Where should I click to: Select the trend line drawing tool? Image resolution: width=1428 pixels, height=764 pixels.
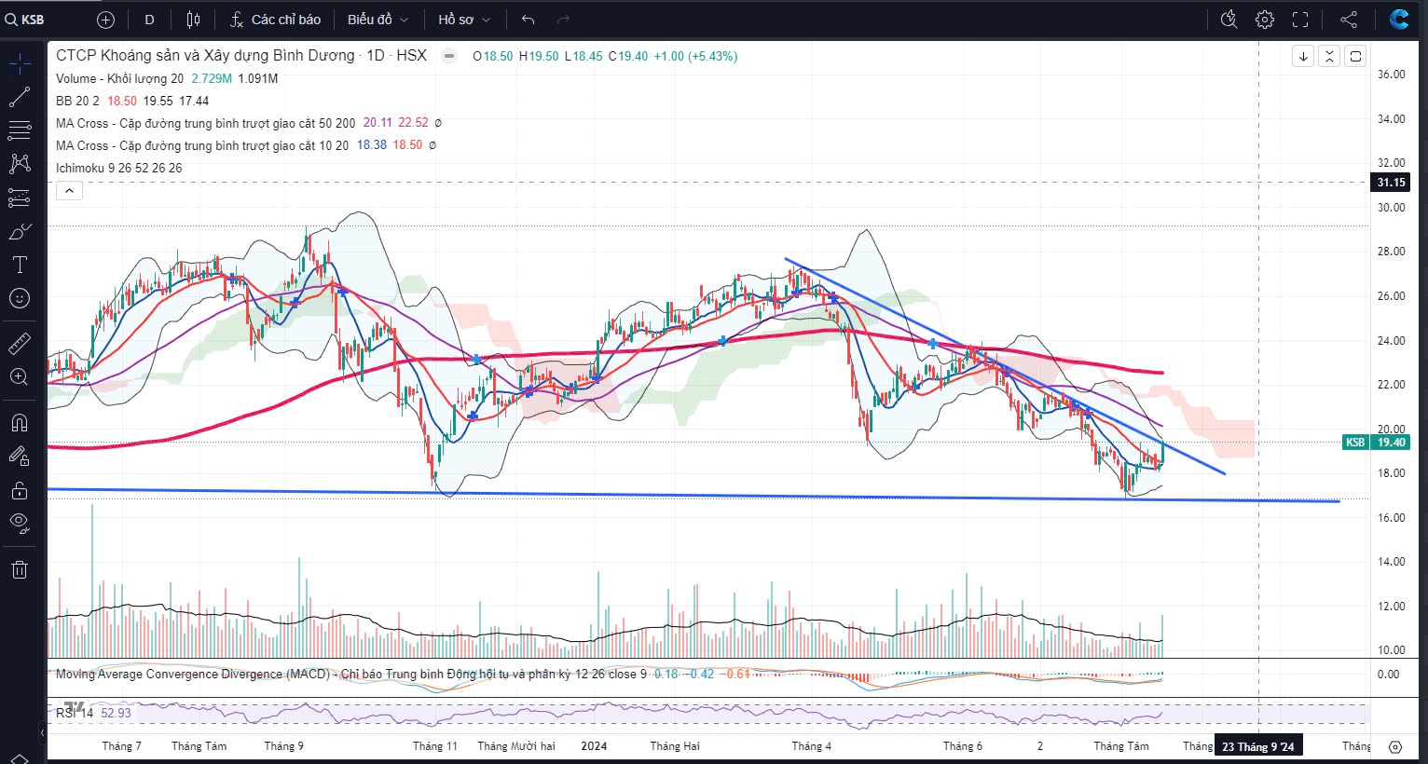tap(20, 97)
